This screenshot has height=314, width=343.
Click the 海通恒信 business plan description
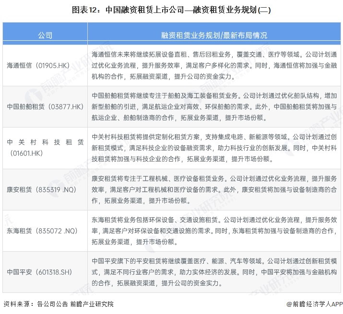214,65
